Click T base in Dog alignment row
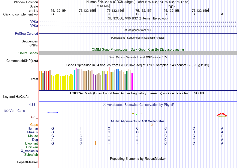 point(194,140)
